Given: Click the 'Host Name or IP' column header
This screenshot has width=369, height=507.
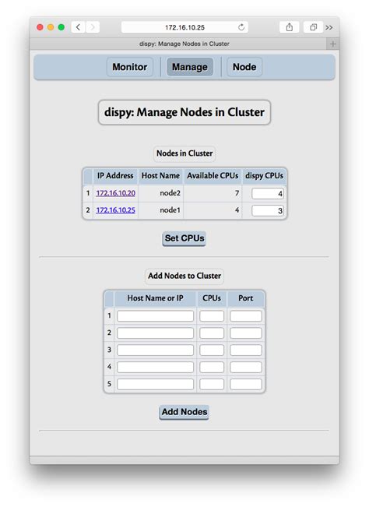Looking at the screenshot, I should click(155, 298).
